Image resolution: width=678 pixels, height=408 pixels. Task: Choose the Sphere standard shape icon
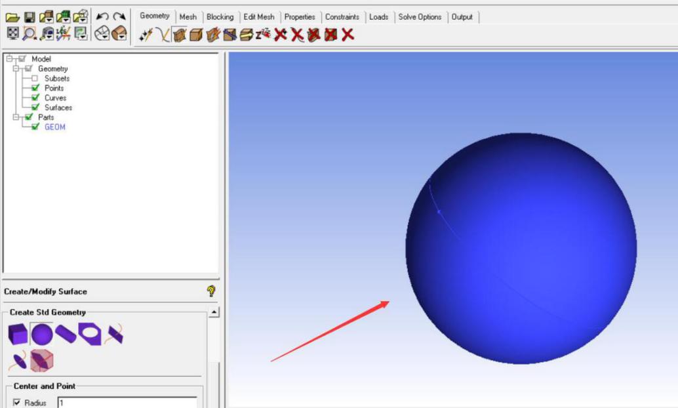[42, 334]
